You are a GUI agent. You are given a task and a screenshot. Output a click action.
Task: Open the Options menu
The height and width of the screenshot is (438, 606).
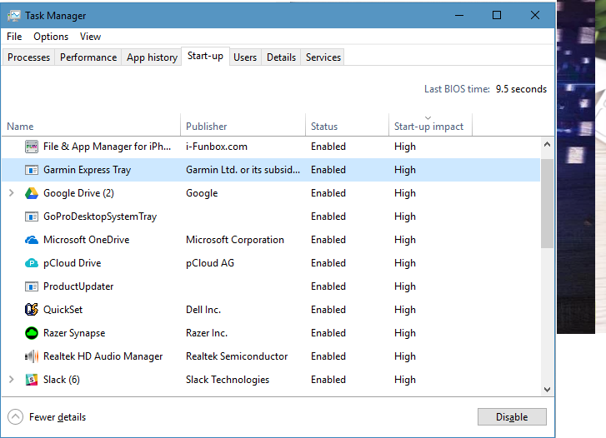pyautogui.click(x=51, y=37)
